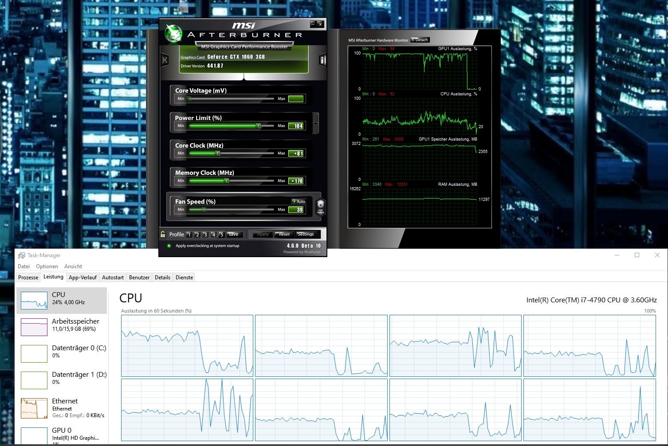Click the Auslastung in 60 Sekunden label

pyautogui.click(x=156, y=311)
